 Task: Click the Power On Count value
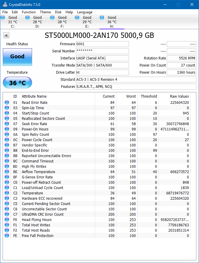tap(182, 65)
